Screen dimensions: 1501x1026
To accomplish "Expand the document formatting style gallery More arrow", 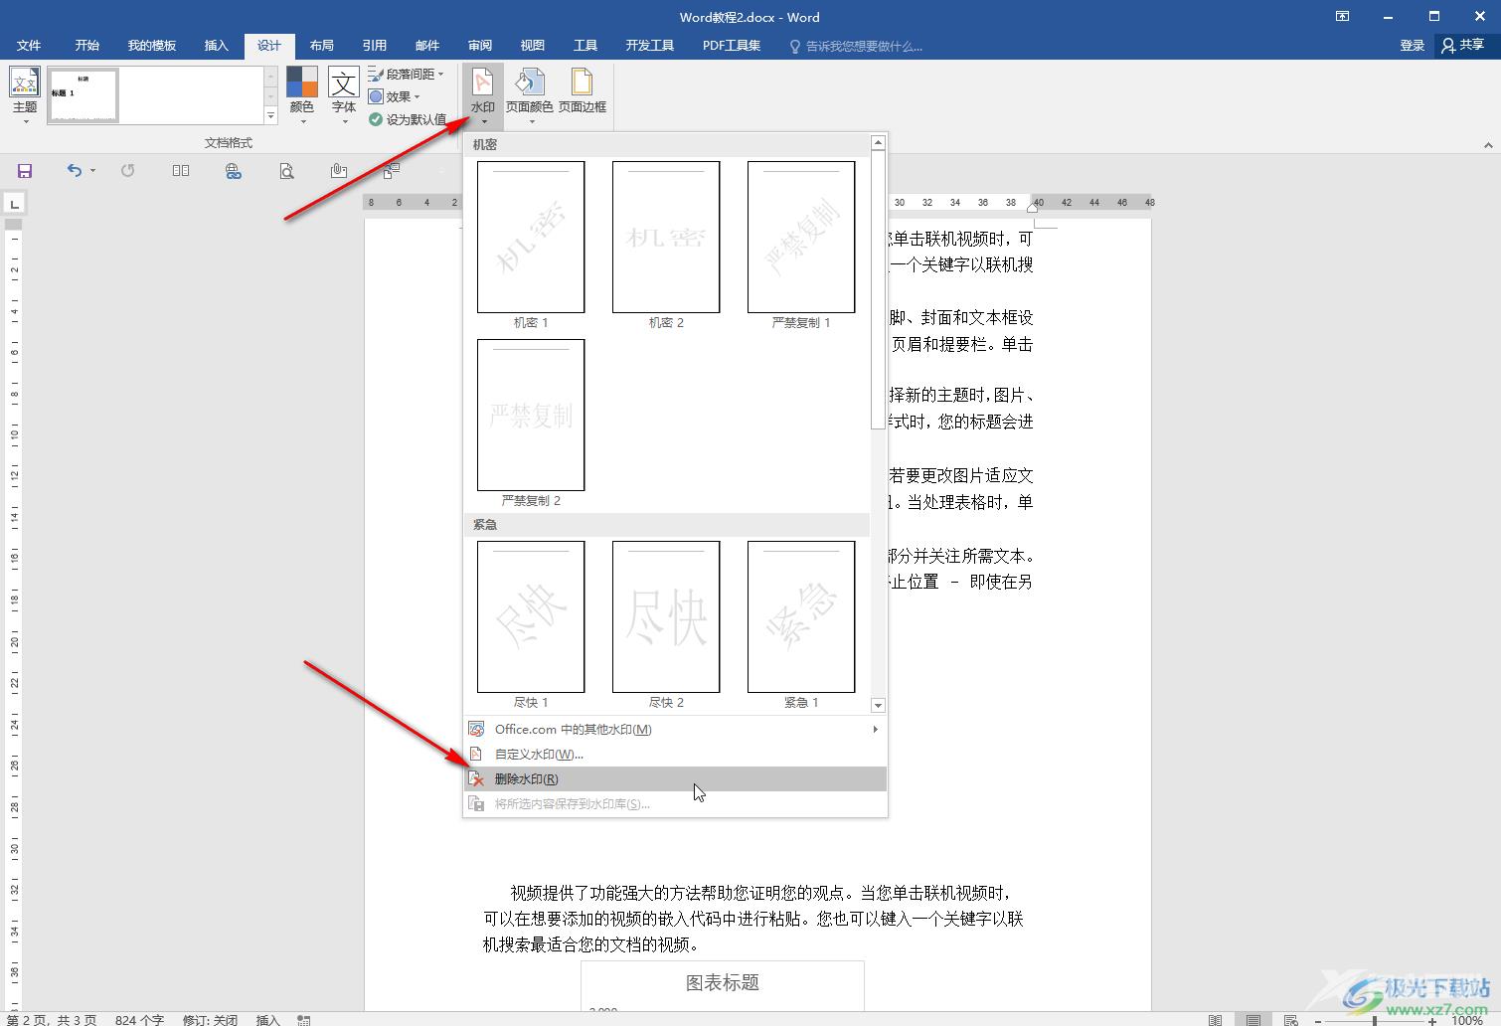I will click(x=270, y=115).
